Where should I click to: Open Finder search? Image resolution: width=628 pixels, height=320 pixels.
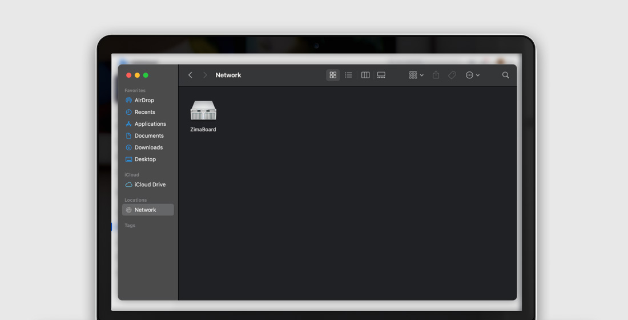(505, 75)
